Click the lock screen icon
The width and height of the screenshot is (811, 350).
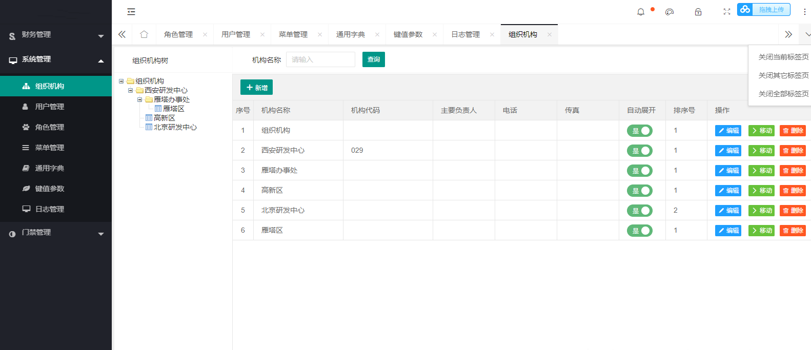coord(698,12)
